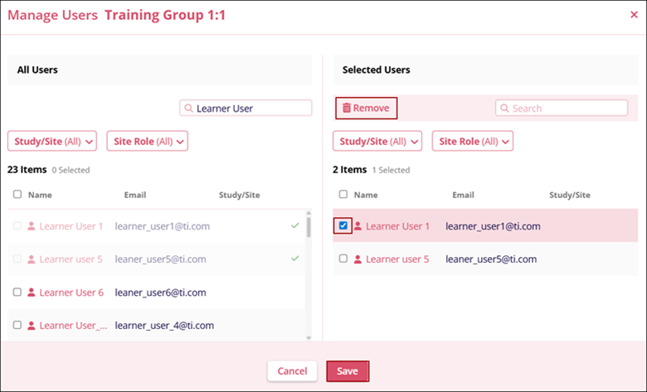Click the trash icon on Remove button
This screenshot has height=392, width=647.
(x=347, y=109)
